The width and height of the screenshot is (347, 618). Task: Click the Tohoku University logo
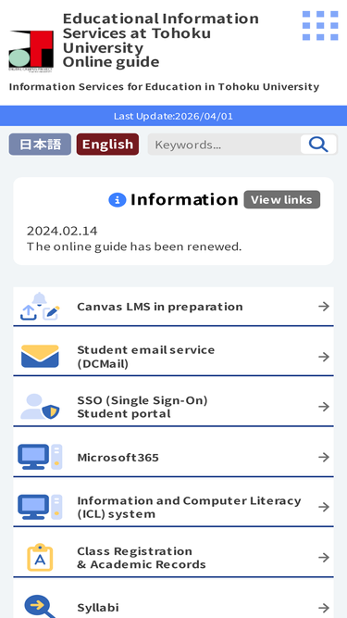coord(31,51)
